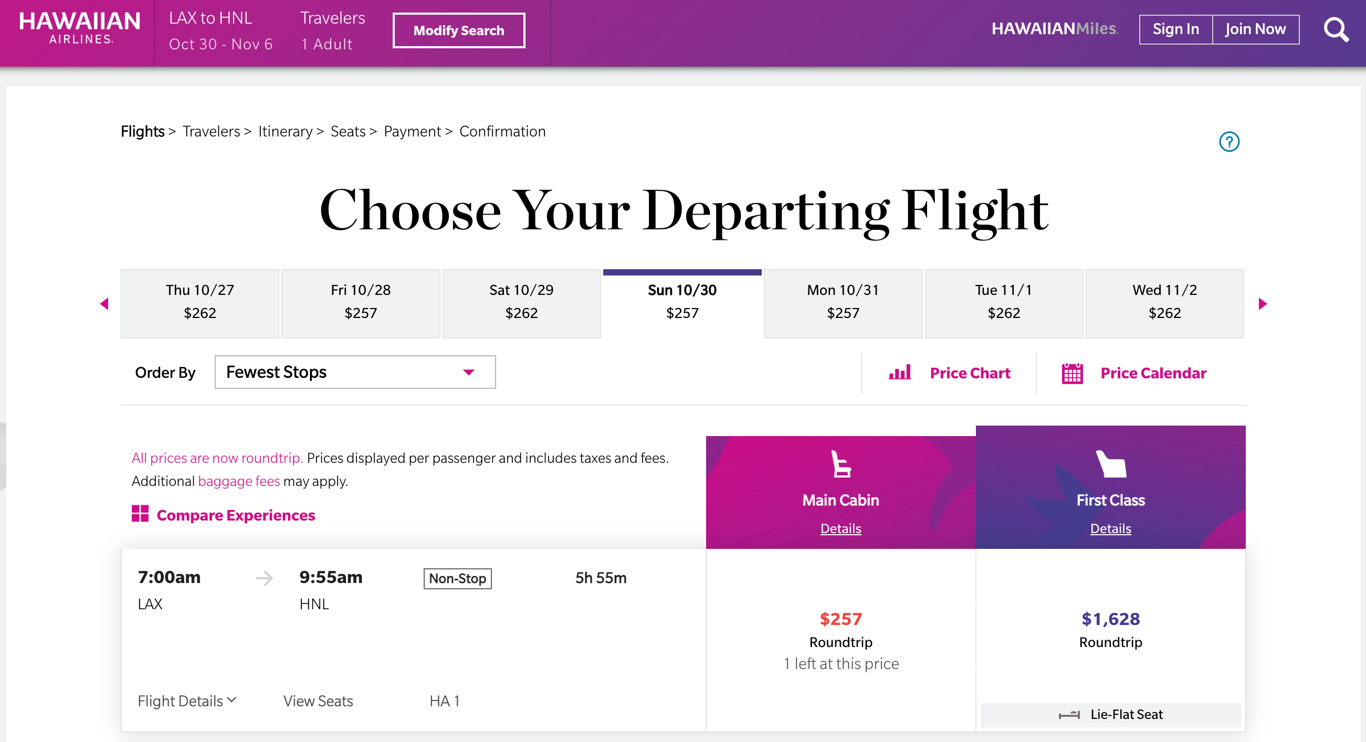The image size is (1366, 742).
Task: Click the Compare Experiences grid icon
Action: (140, 514)
